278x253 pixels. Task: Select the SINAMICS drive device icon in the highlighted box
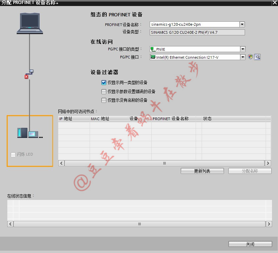pos(22,133)
